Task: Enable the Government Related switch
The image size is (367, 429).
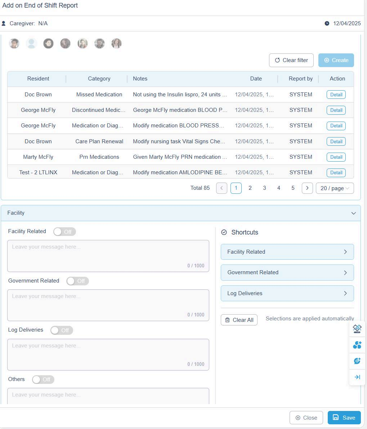Action: point(77,281)
